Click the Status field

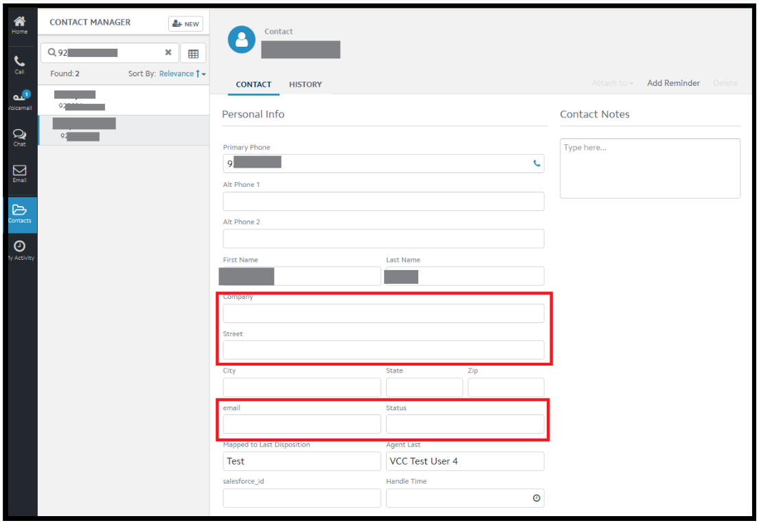[x=465, y=424]
